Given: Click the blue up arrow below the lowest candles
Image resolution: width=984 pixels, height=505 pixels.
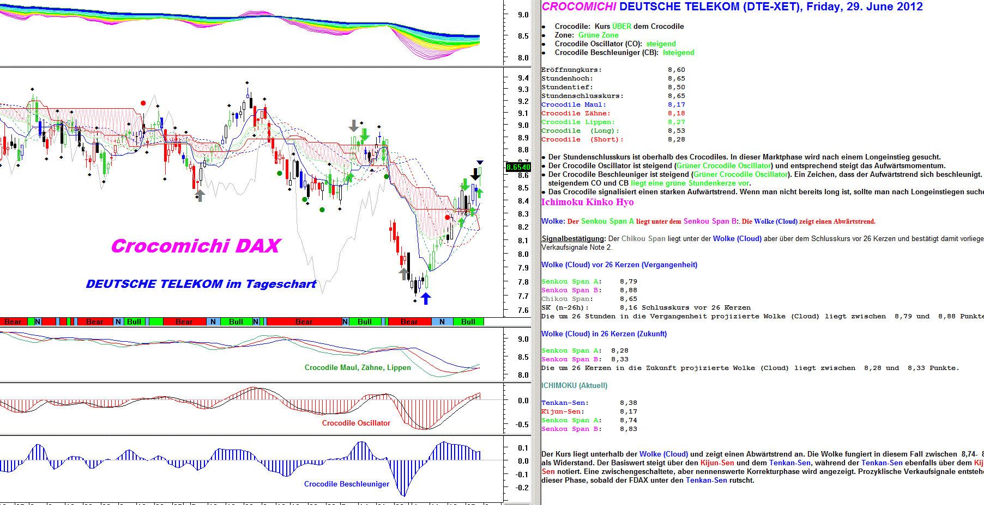Looking at the screenshot, I should tap(426, 298).
